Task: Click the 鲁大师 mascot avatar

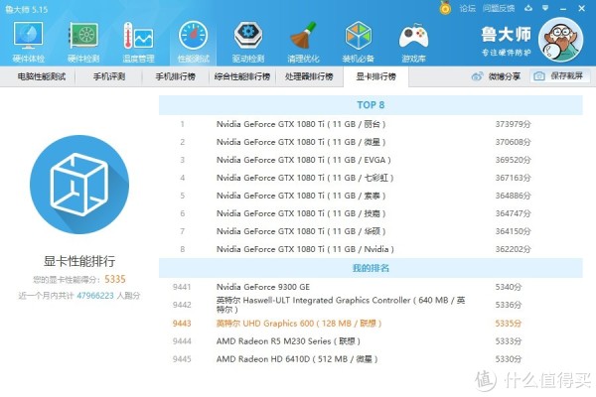Action: [561, 40]
